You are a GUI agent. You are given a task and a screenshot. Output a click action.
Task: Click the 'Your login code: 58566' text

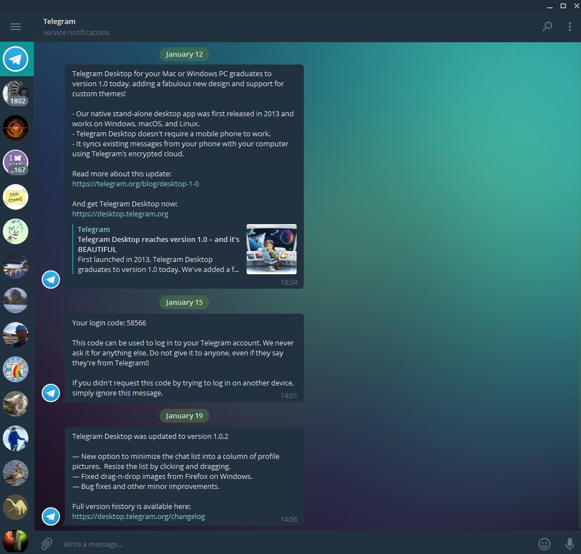pos(109,323)
